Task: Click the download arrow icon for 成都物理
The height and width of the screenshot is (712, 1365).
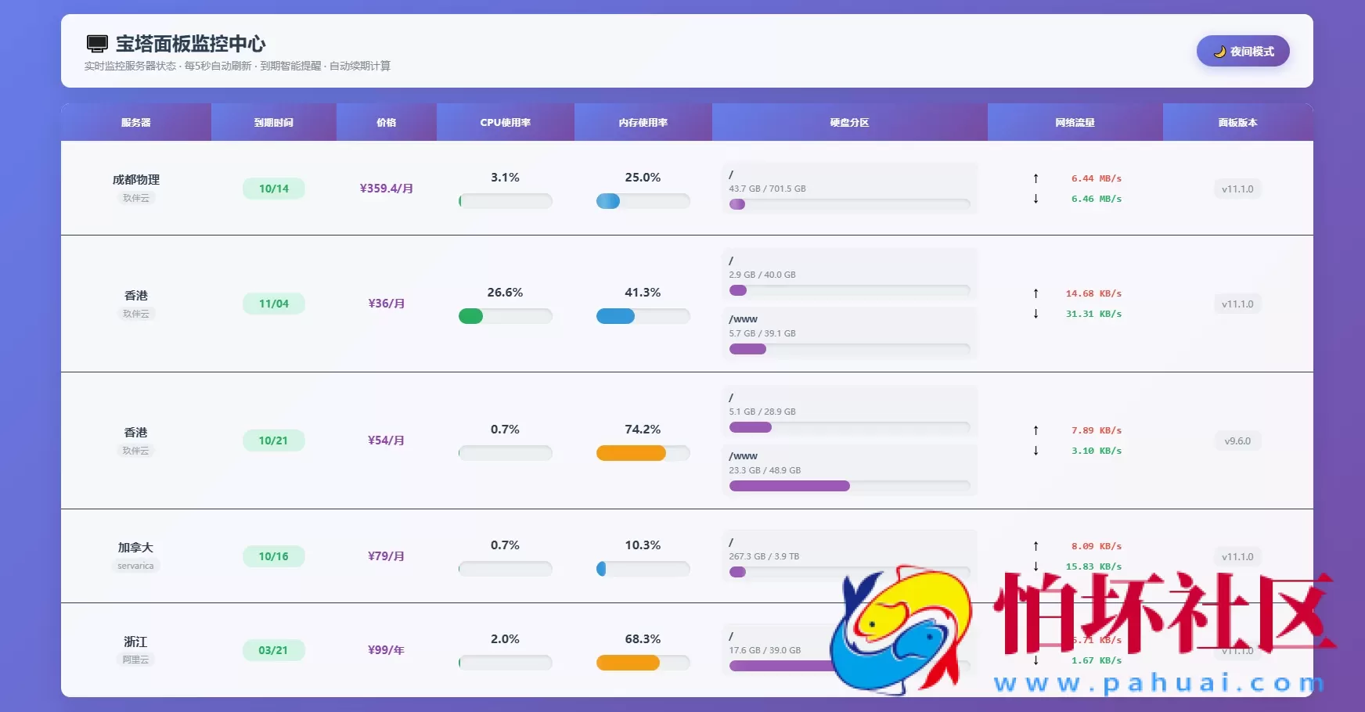Action: (1035, 199)
